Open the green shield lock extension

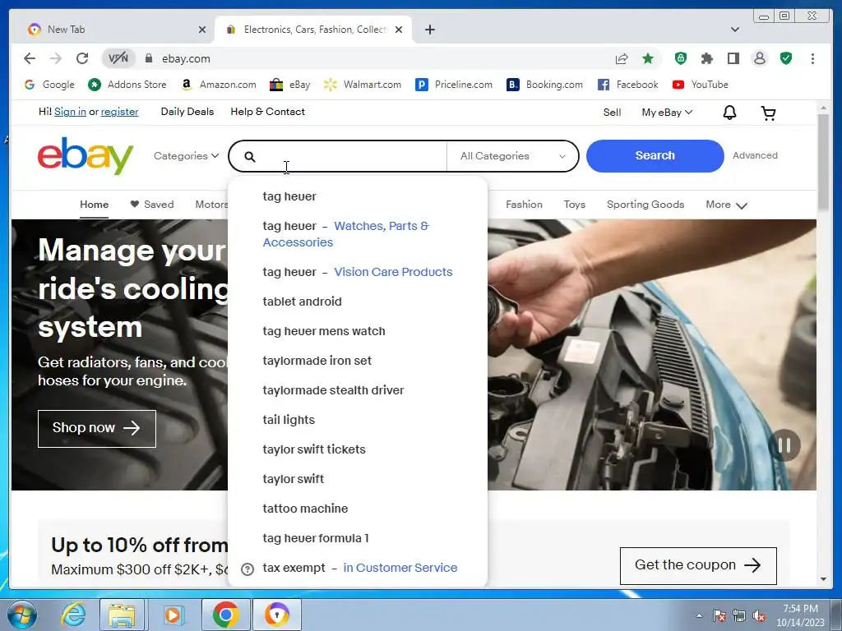pyautogui.click(x=680, y=58)
